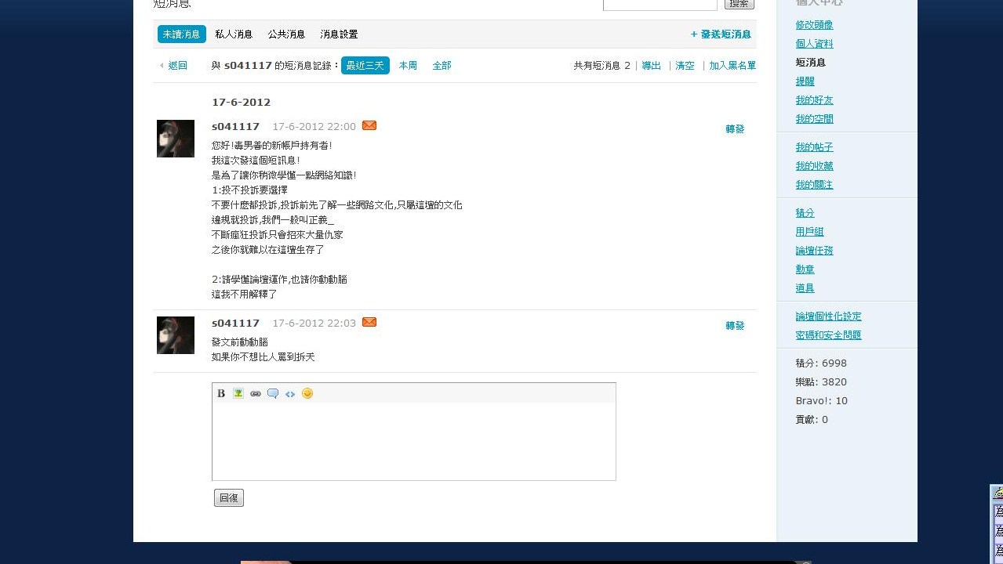Click 發送短消息 link
The image size is (1003, 564).
click(721, 34)
